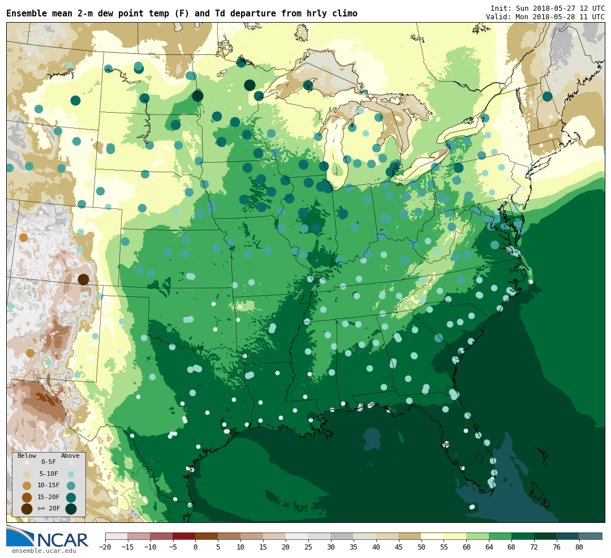Click the colorbar swatch between 15 and 20

click(x=274, y=536)
